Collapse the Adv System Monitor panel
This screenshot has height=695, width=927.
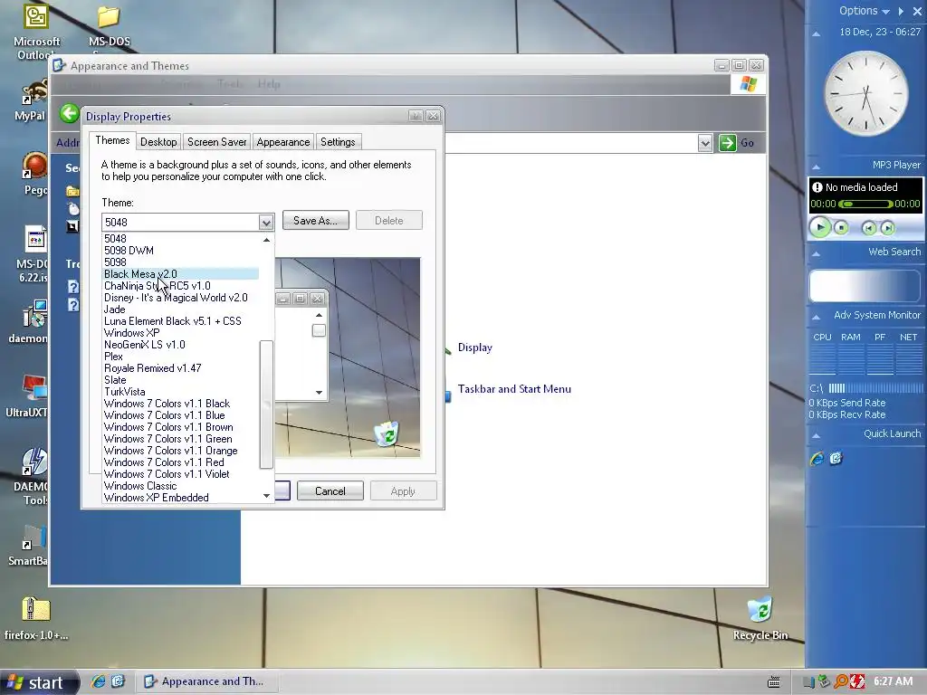[x=816, y=318]
